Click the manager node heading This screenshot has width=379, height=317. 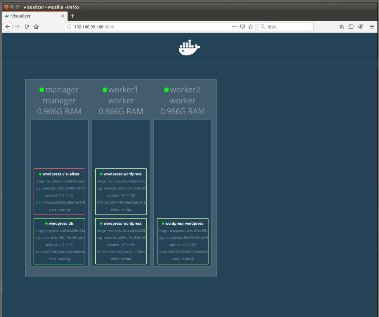62,90
